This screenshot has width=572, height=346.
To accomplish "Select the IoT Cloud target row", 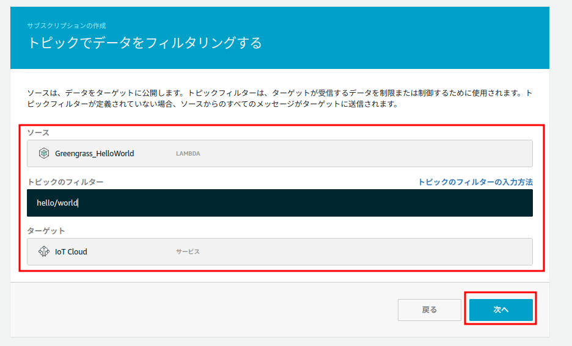I will click(280, 251).
